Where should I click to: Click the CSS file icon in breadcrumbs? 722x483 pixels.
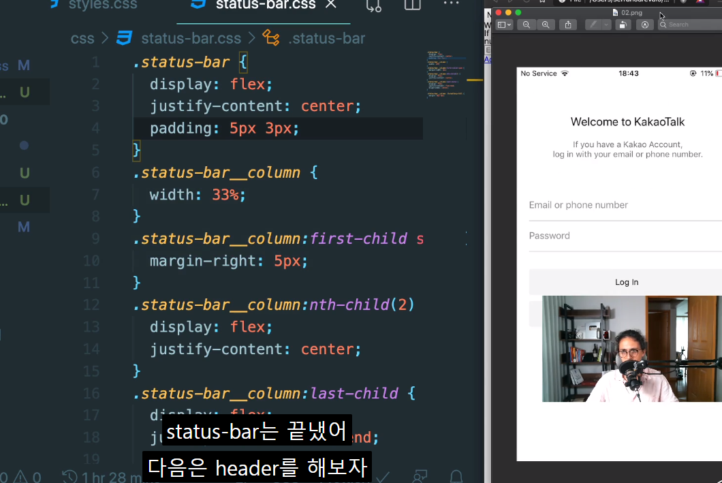click(124, 37)
